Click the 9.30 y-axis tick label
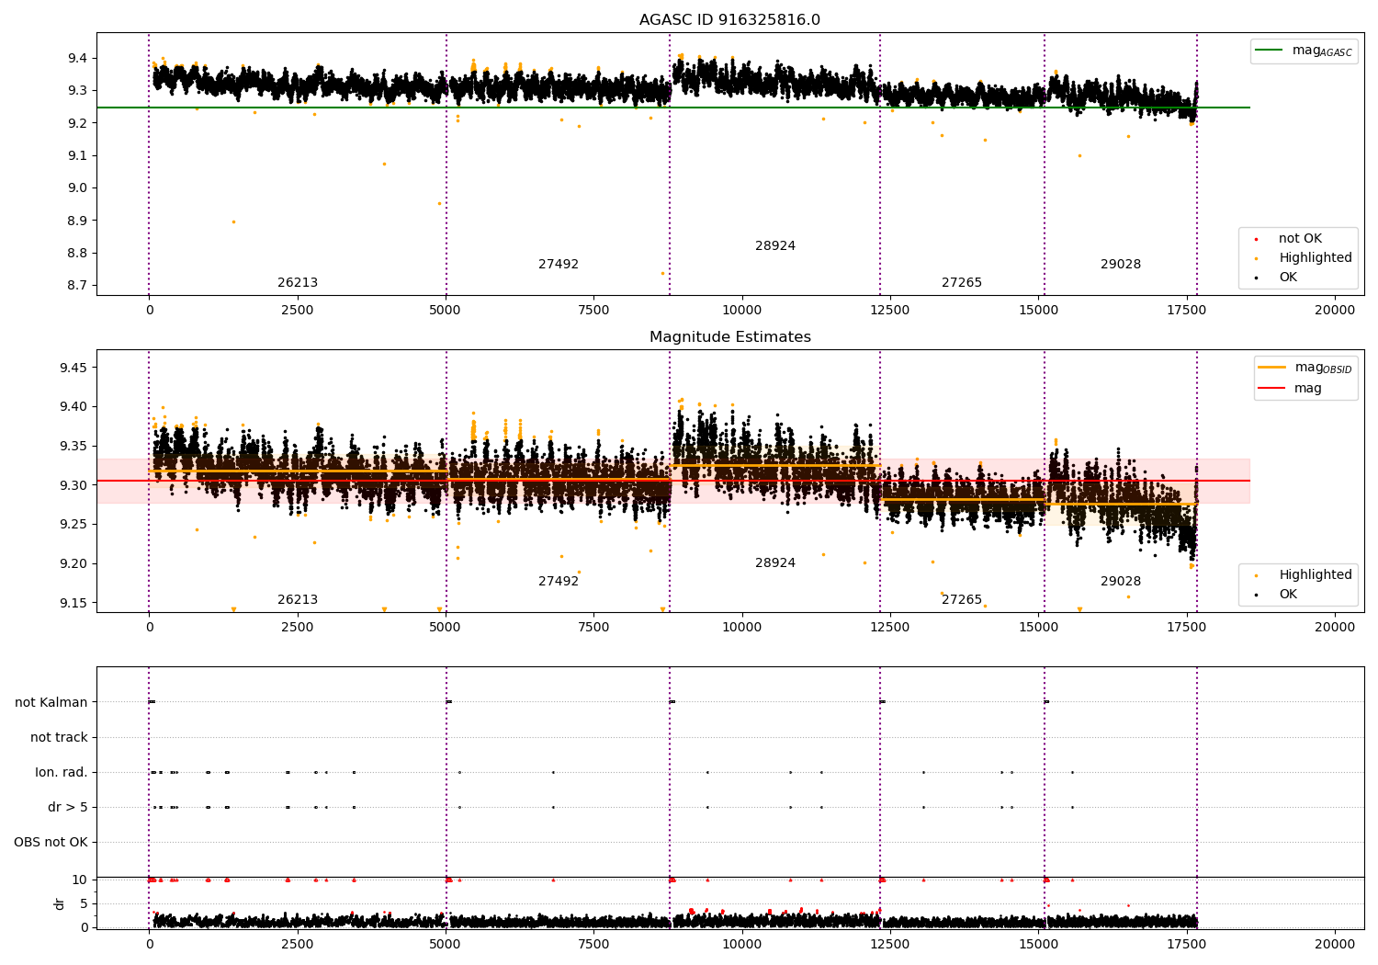 tap(73, 486)
